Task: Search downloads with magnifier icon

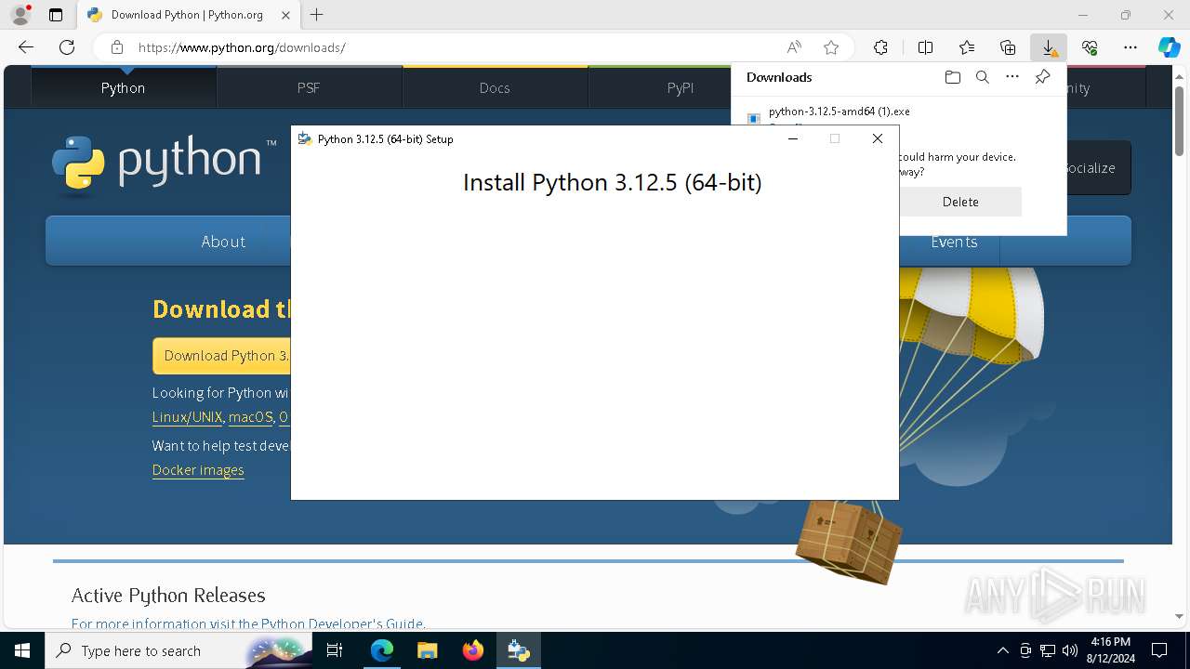Action: 983,77
